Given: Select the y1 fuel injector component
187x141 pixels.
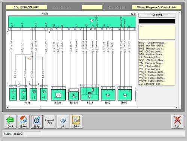Looking at the screenshot, I should pos(13,94).
